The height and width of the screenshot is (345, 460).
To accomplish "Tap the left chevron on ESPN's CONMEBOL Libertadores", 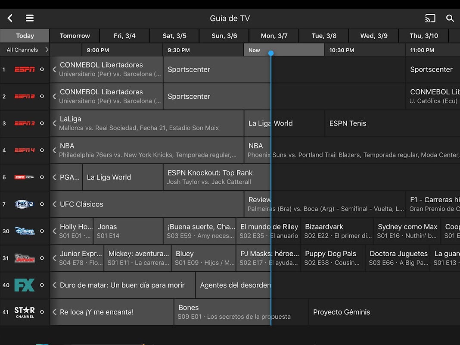I will [55, 69].
